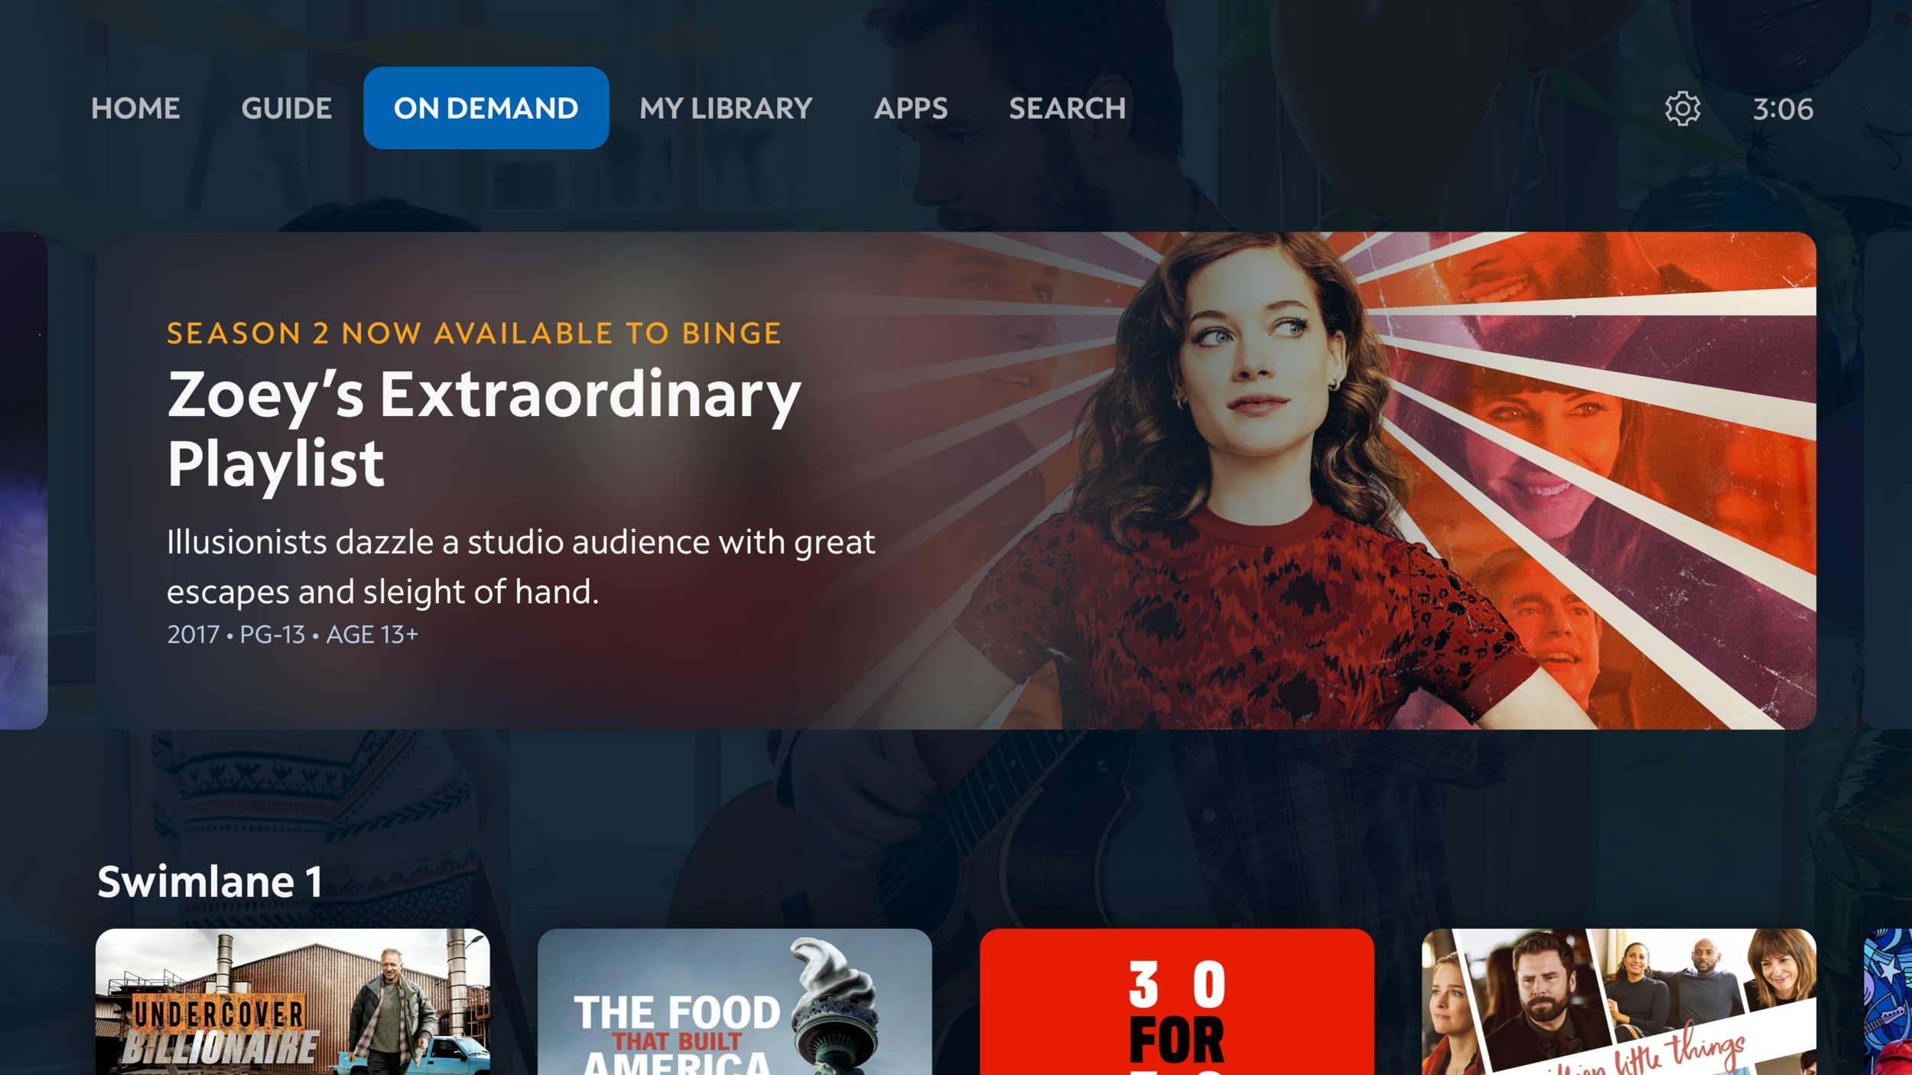Select the next banner peeking at right

pos(1889,480)
